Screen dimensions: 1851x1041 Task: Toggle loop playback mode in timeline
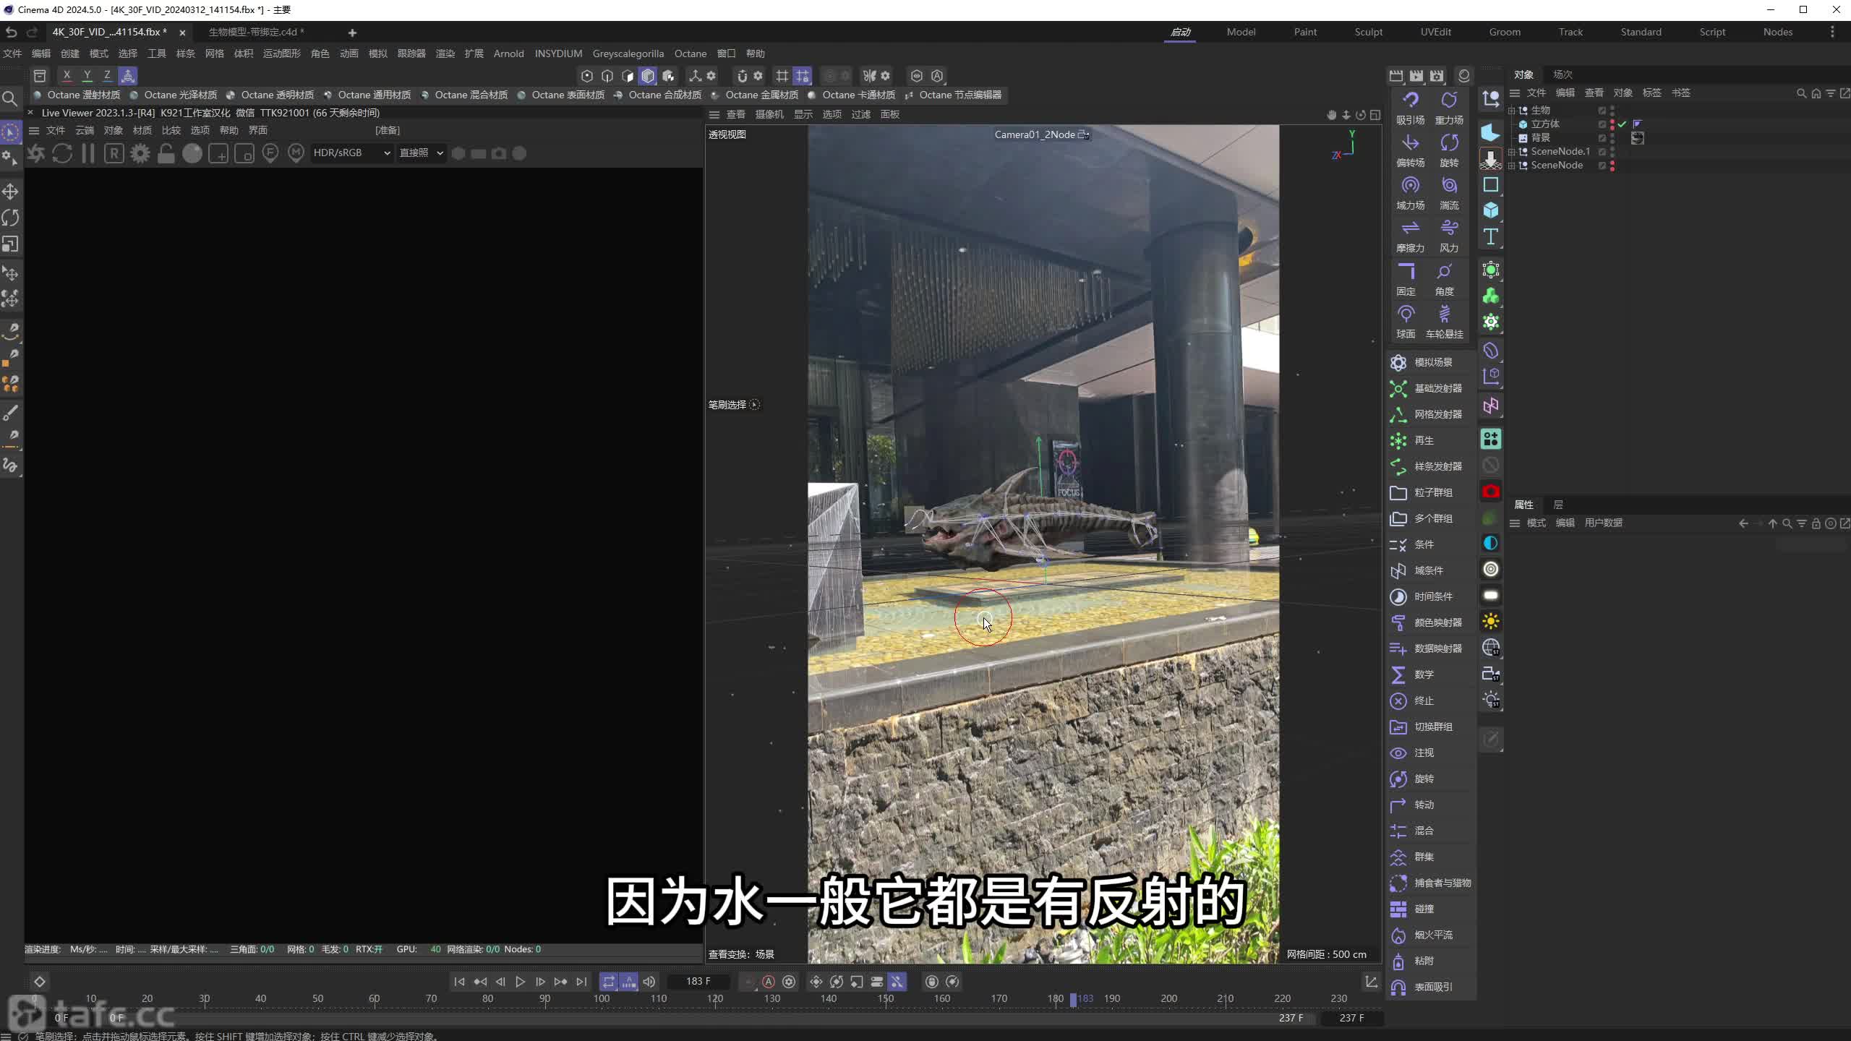click(x=609, y=982)
